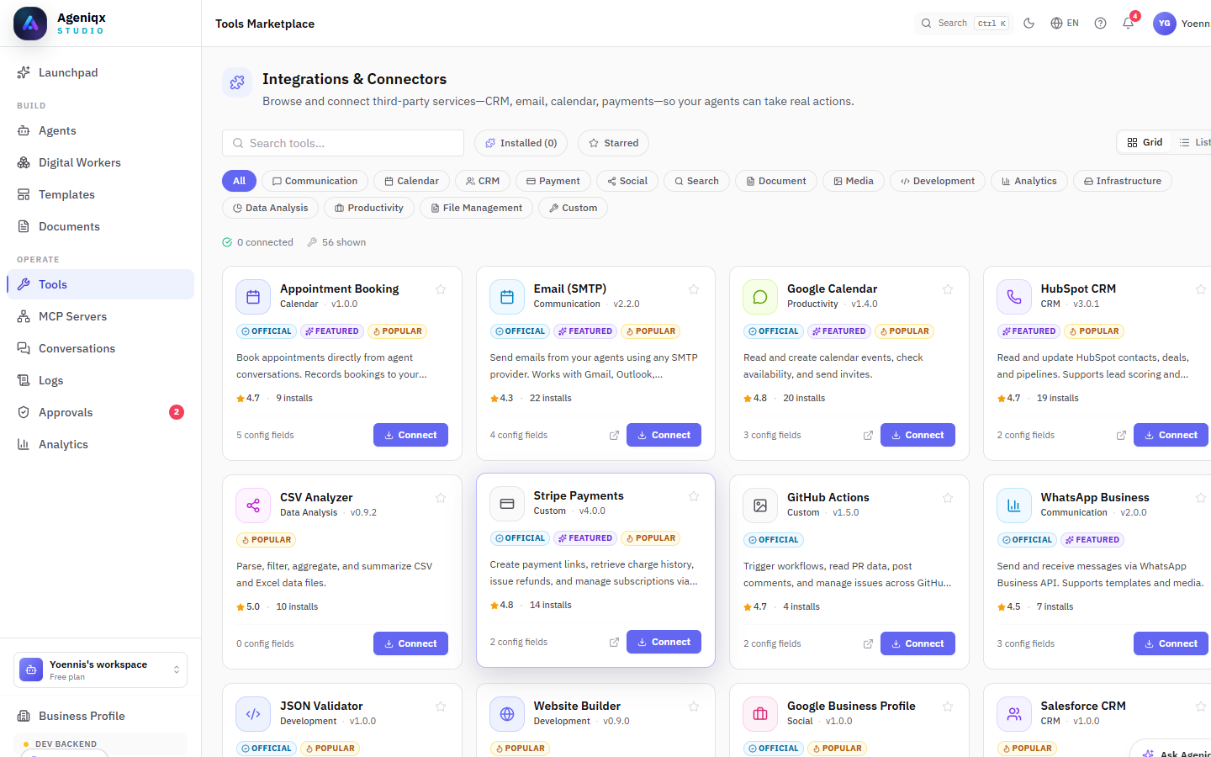Image resolution: width=1211 pixels, height=757 pixels.
Task: Open Templates in the sidebar
Action: (101, 194)
